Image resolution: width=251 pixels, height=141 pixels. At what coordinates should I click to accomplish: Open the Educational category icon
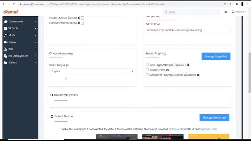[x=6, y=22]
